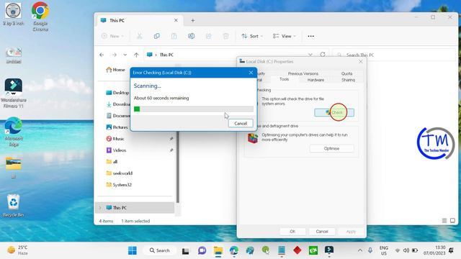The width and height of the screenshot is (461, 259).
Task: Expand the address bar history dropdown
Action: [310, 55]
